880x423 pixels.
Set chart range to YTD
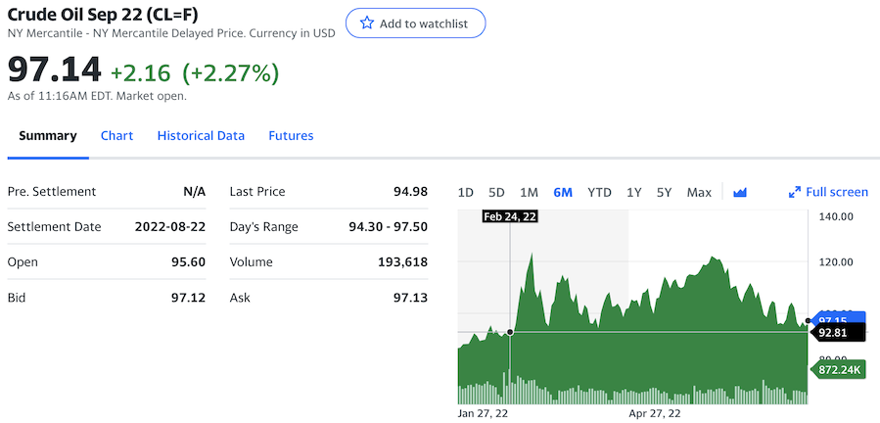(599, 192)
